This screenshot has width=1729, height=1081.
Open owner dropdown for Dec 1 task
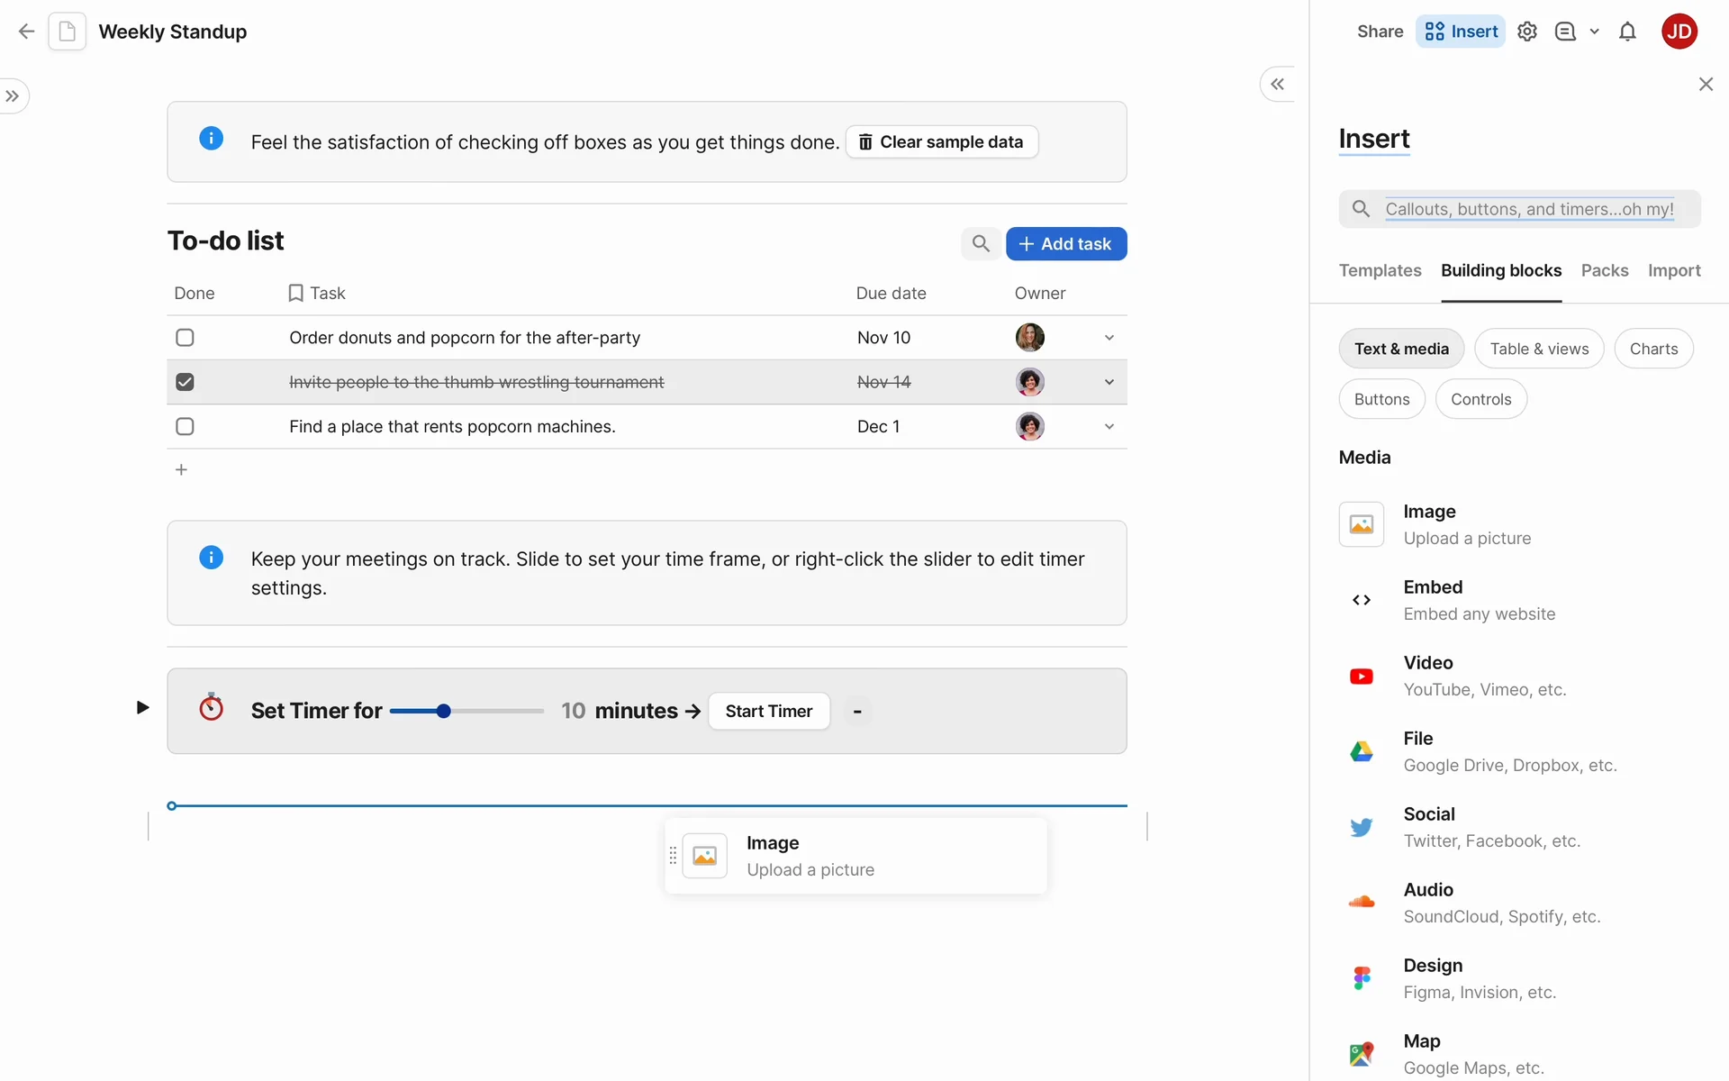click(1109, 426)
